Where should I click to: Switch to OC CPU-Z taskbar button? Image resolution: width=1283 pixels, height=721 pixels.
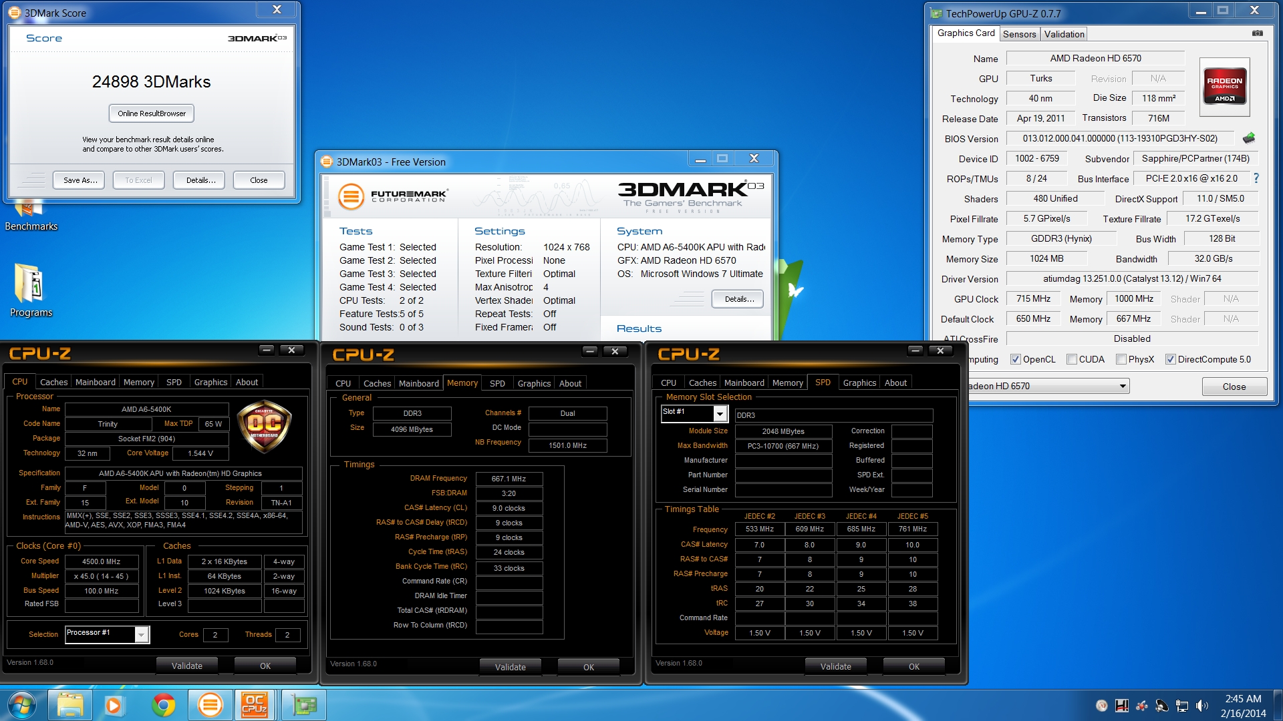(x=255, y=705)
